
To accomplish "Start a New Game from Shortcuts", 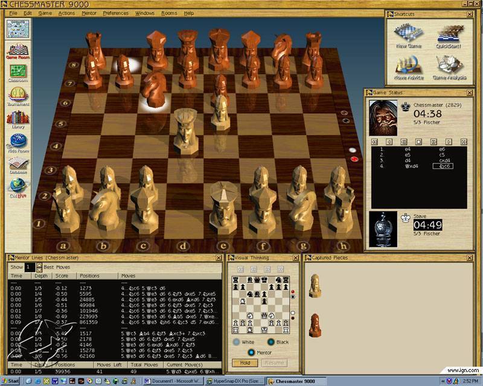I will pyautogui.click(x=409, y=36).
